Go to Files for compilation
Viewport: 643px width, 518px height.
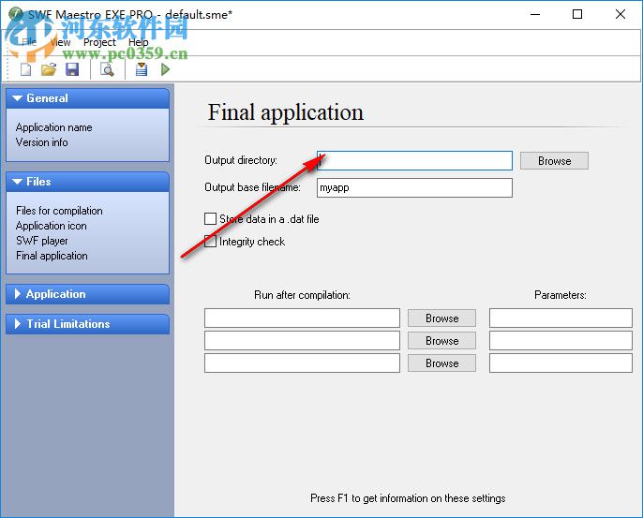59,211
